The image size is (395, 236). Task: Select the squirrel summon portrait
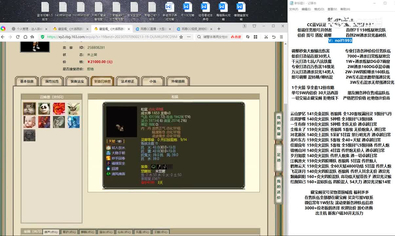tap(29, 108)
